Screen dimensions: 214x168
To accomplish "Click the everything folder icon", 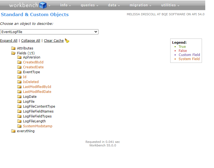I will tap(13, 131).
